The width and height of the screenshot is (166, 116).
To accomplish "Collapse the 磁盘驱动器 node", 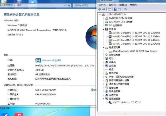I will [103, 47].
